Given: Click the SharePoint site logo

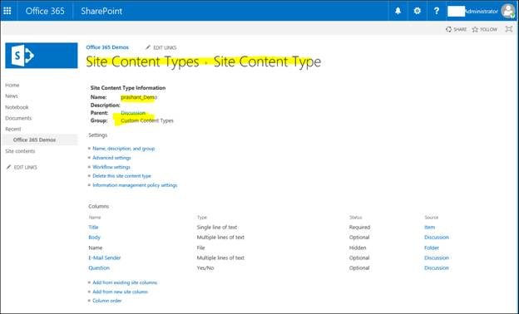Looking at the screenshot, I should (42, 56).
